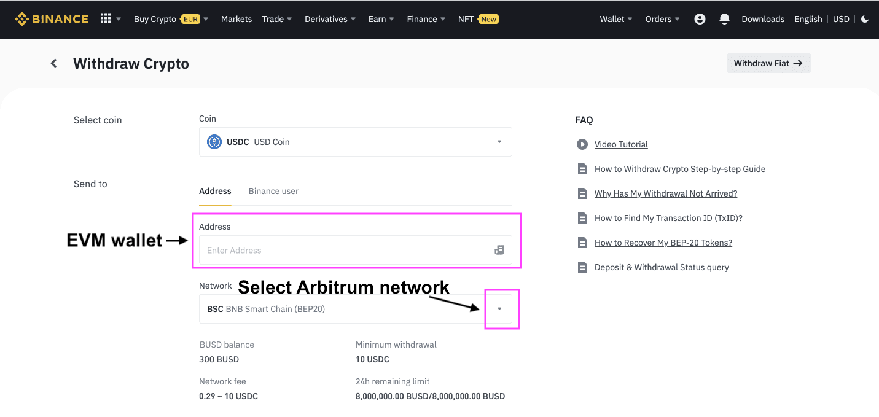Screen dimensions: 879x417
Task: Expand the Derivatives dropdown
Action: [x=330, y=19]
